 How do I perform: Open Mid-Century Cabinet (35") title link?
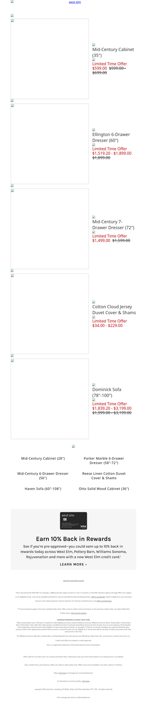point(113,52)
